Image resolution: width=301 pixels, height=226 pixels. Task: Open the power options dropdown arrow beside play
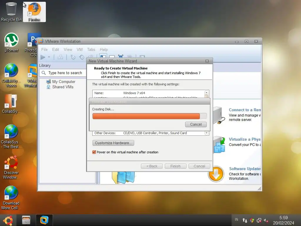(x=49, y=57)
